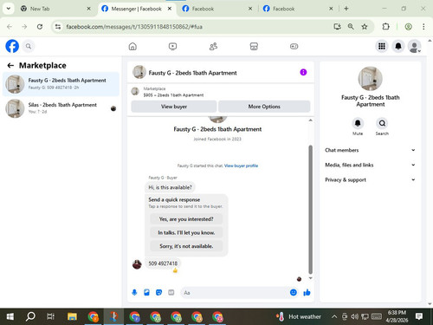Viewport: 433px width, 325px height.
Task: Select the Fausty G conversation in list
Action: 61,84
